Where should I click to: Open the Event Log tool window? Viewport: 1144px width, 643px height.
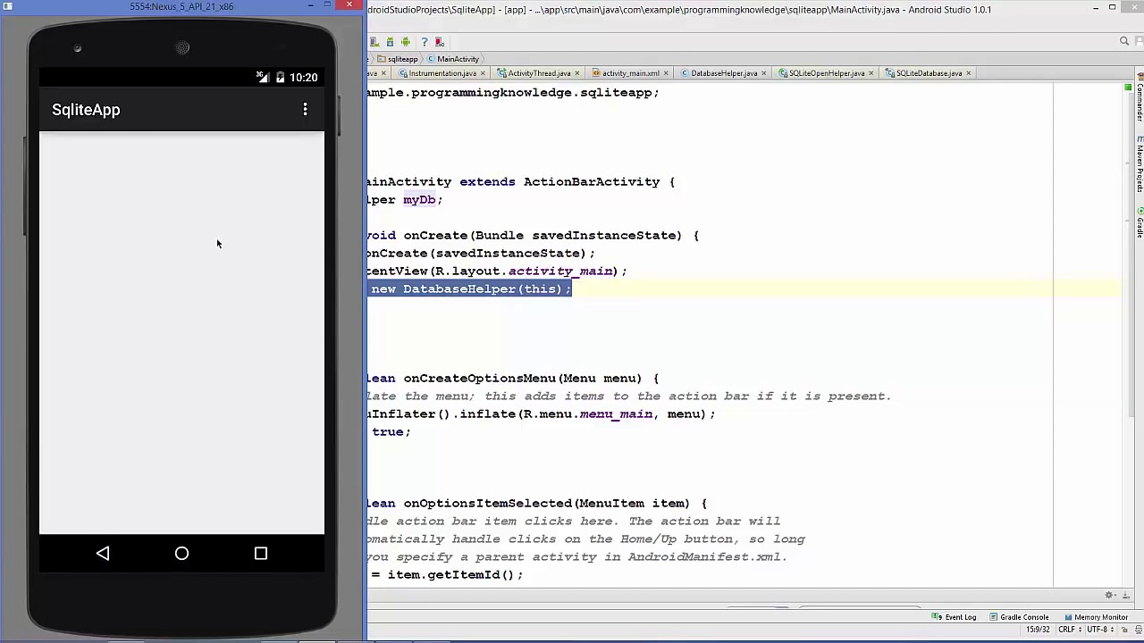pos(955,617)
